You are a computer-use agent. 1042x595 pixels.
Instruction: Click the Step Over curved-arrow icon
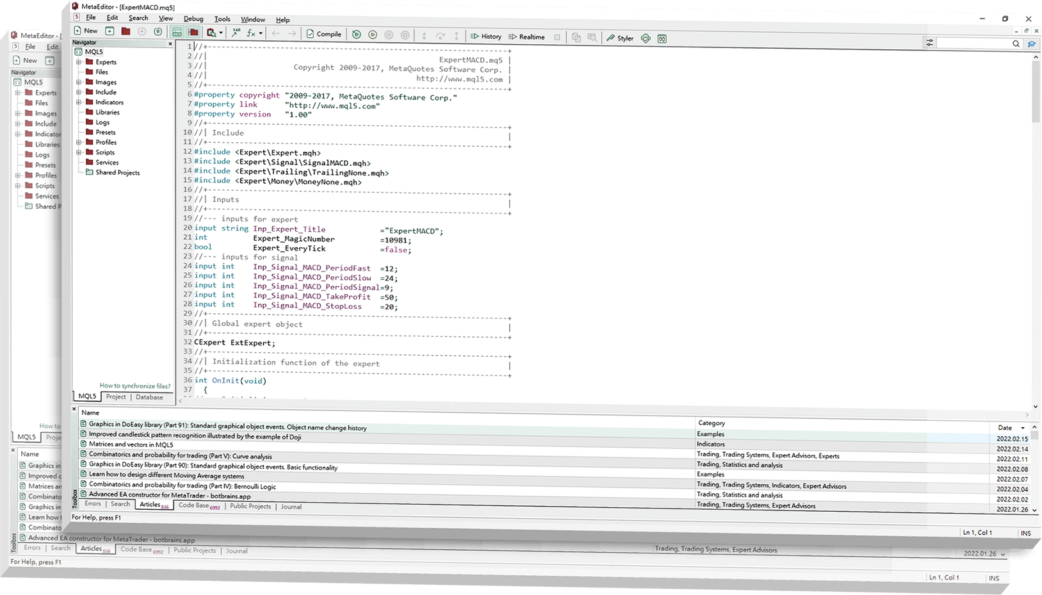pyautogui.click(x=440, y=36)
